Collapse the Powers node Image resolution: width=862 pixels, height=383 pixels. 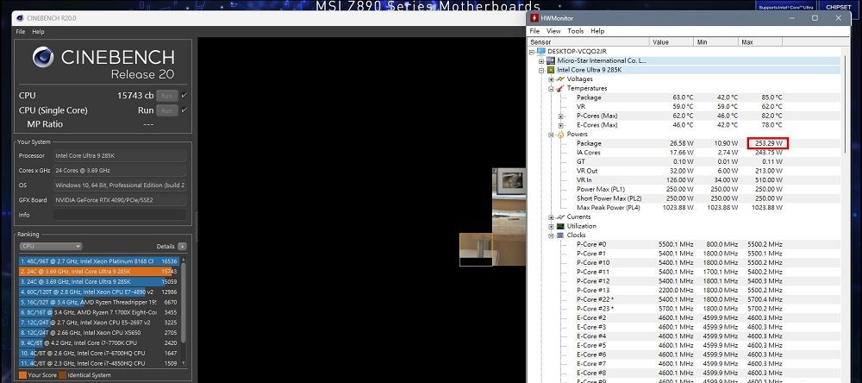(x=551, y=135)
